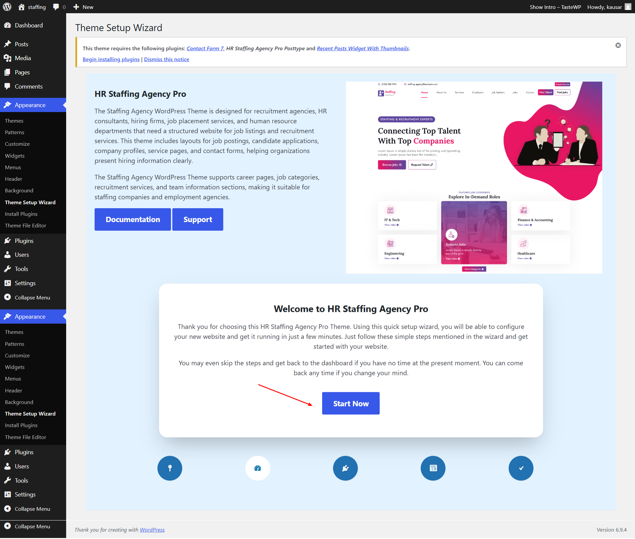
Task: Click the Contact Form 7 link
Action: [x=205, y=48]
